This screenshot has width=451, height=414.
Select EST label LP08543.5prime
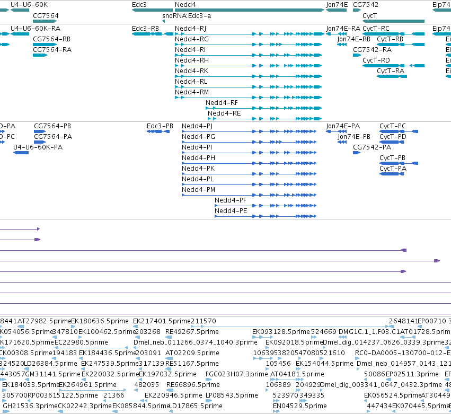(232, 395)
